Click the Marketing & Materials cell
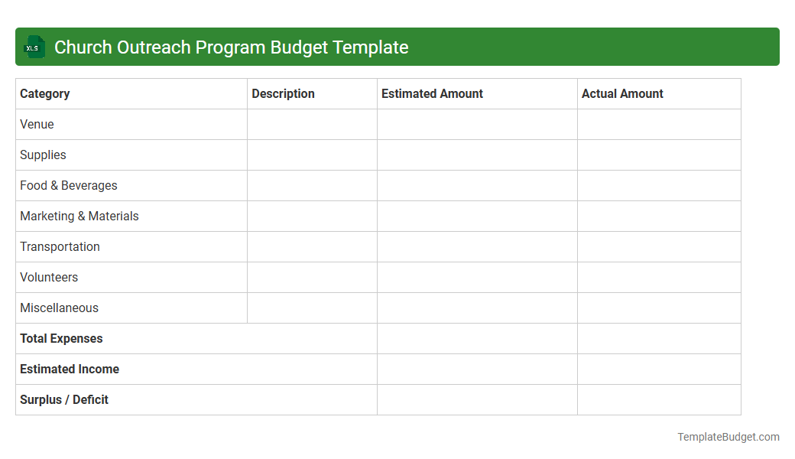Screen dimensions: 795x459 point(79,216)
